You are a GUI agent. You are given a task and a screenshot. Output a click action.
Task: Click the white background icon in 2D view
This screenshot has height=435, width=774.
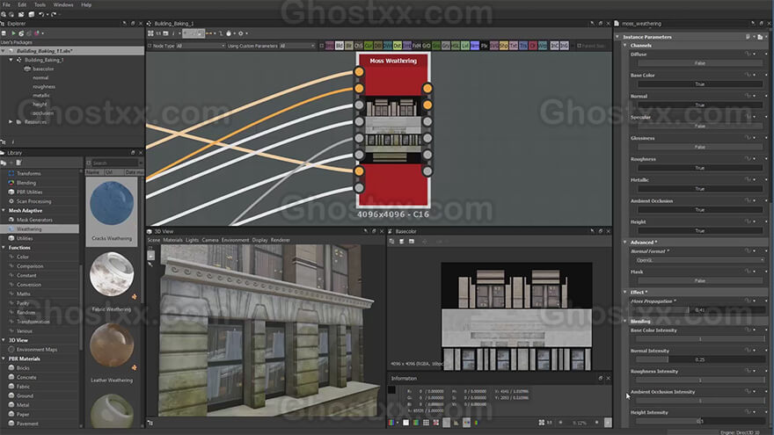click(x=405, y=423)
